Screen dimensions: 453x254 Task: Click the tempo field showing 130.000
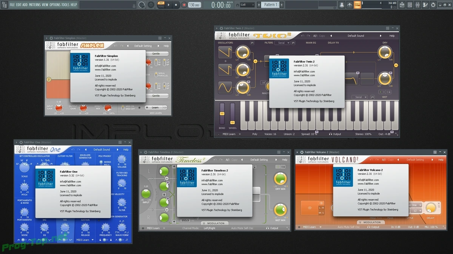pos(194,5)
